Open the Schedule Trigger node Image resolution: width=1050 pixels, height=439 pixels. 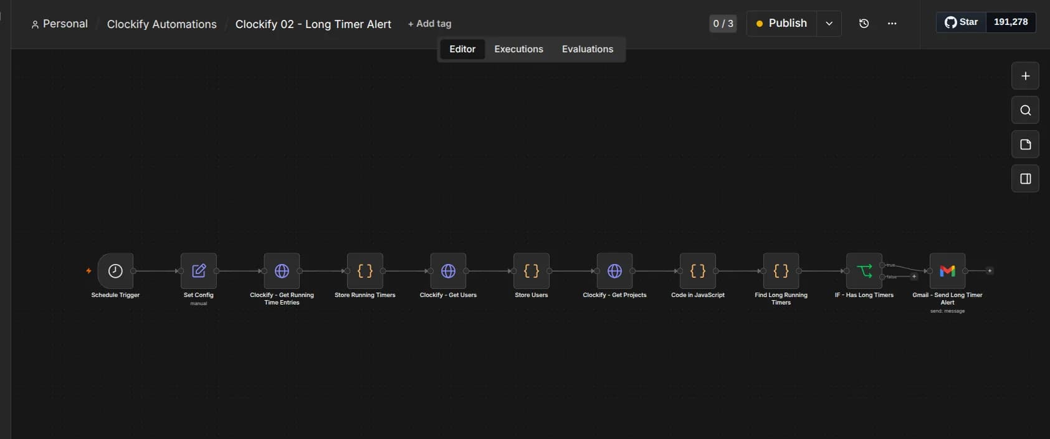tap(115, 271)
